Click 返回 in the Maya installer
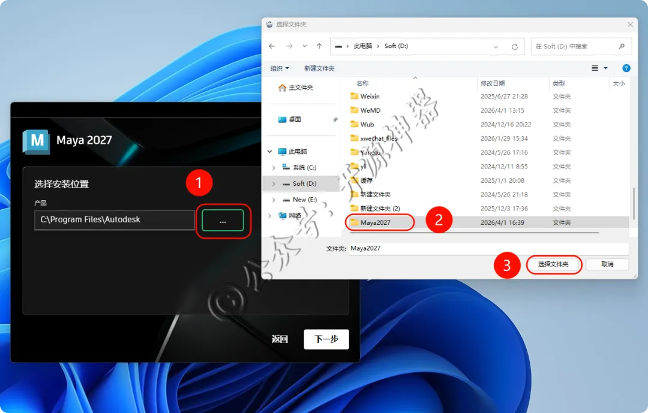The height and width of the screenshot is (413, 648). (280, 339)
